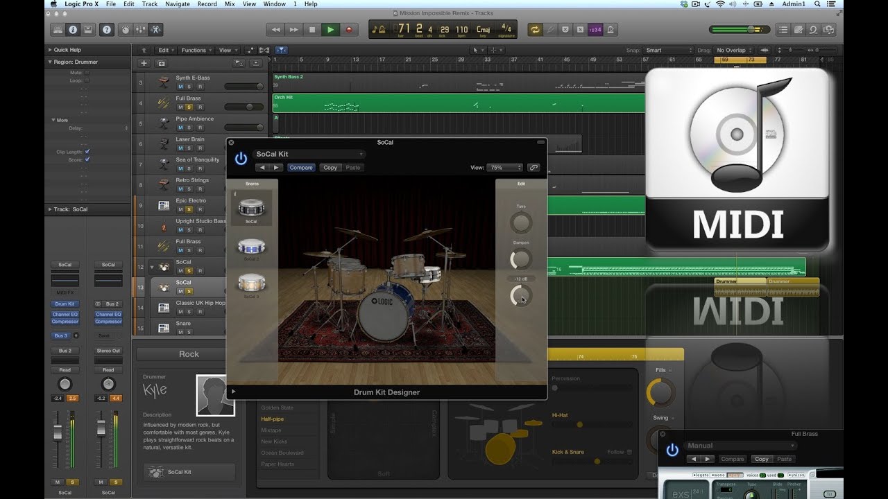
Task: Adjust the Tune knob
Action: (x=521, y=223)
